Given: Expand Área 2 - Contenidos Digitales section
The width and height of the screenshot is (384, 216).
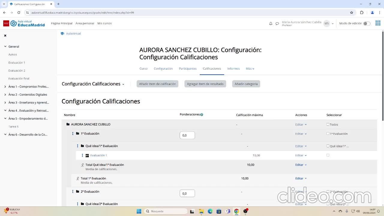Looking at the screenshot, I should 5,94.
